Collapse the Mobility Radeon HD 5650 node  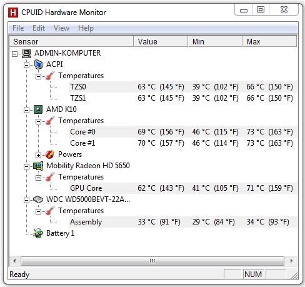click(26, 167)
